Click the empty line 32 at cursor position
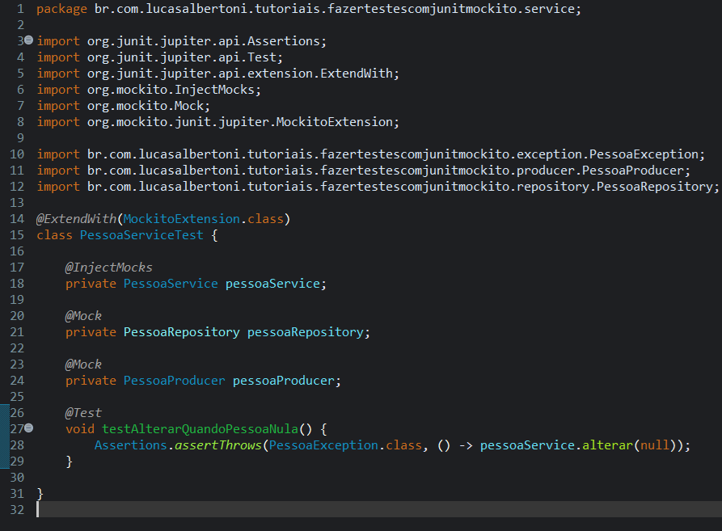Image resolution: width=722 pixels, height=531 pixels. pos(38,509)
